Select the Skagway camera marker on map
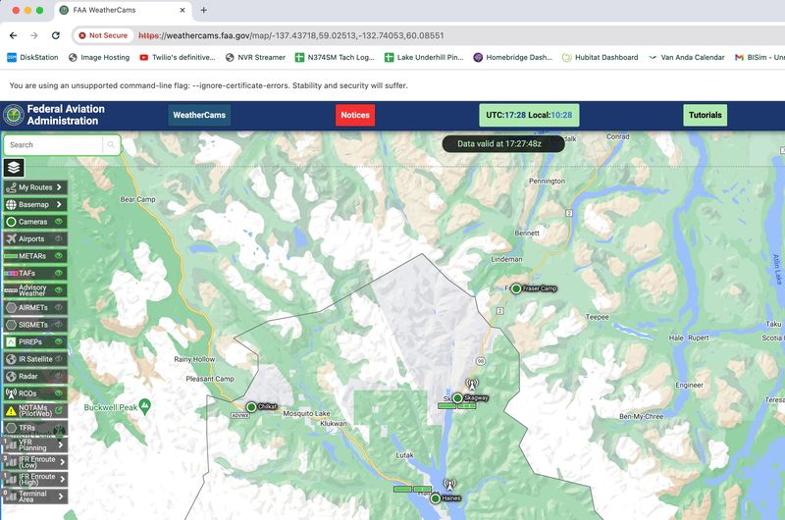Viewport: 785px width, 520px height. (x=457, y=398)
